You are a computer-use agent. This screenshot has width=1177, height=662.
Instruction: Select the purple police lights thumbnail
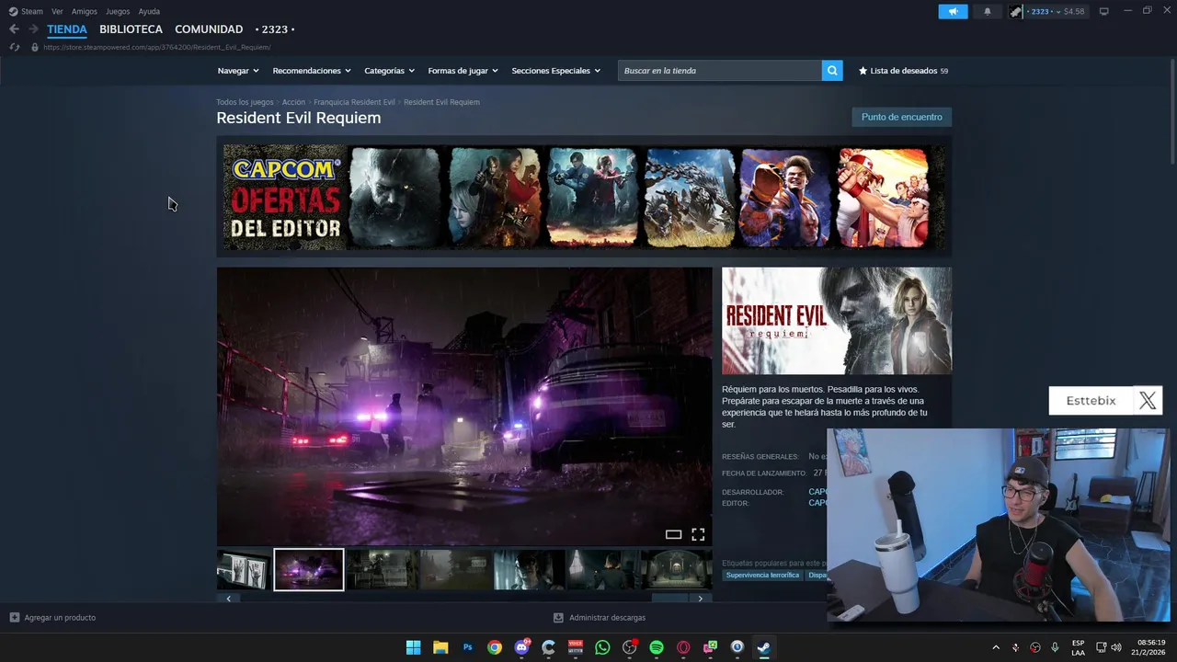[309, 570]
